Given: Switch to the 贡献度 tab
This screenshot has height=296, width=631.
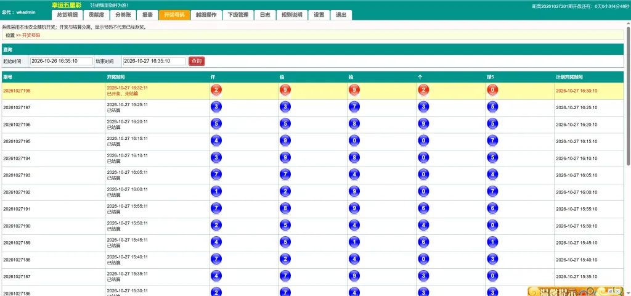Looking at the screenshot, I should click(96, 15).
